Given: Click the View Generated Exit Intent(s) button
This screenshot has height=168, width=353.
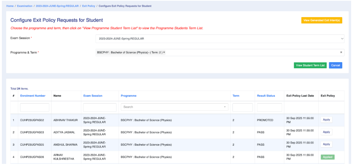Looking at the screenshot, I should point(322,20).
